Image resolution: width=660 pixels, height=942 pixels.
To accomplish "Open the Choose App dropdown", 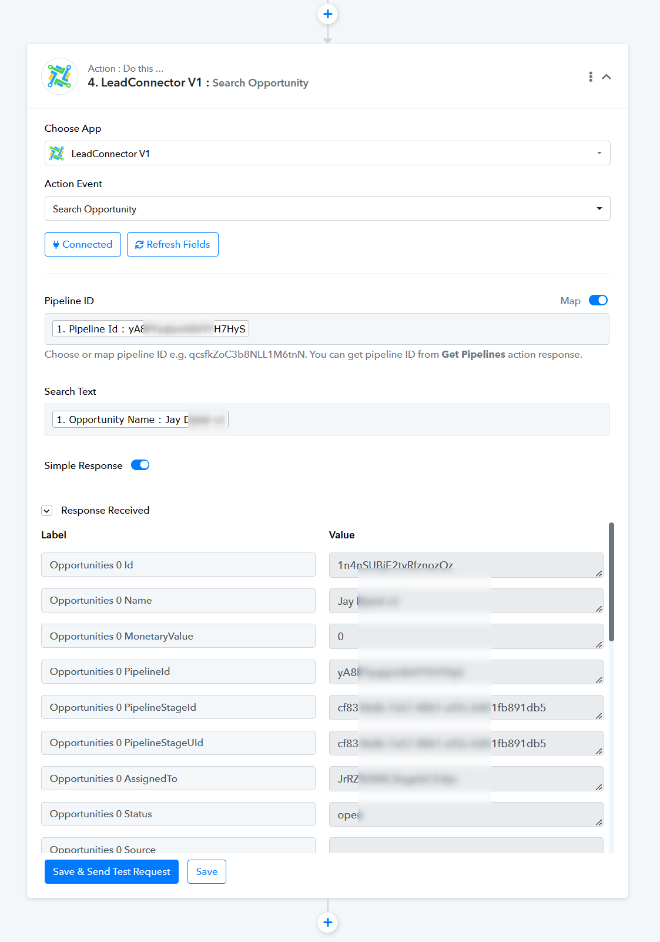I will pos(327,153).
